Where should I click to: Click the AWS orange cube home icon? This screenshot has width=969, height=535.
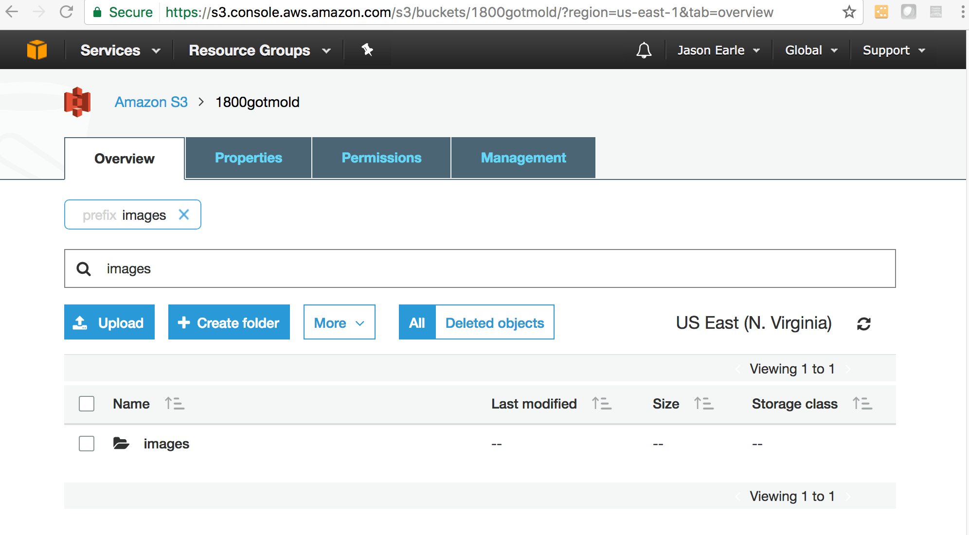tap(37, 50)
